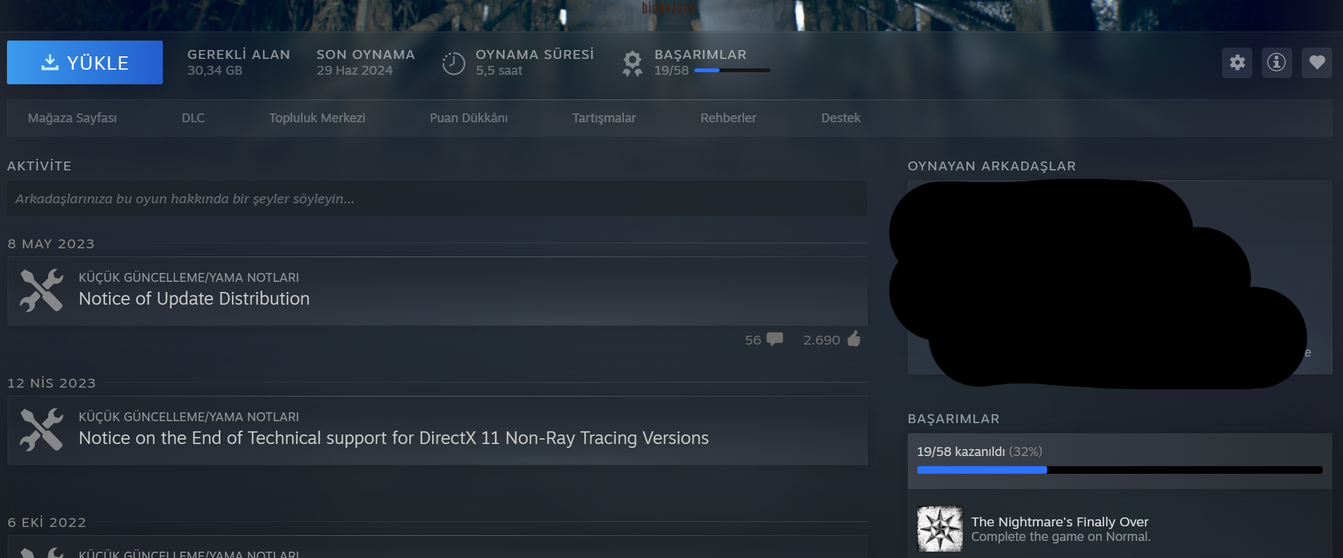Click BAŞARIMLAR header in top bar
The image size is (1343, 558).
[x=701, y=54]
